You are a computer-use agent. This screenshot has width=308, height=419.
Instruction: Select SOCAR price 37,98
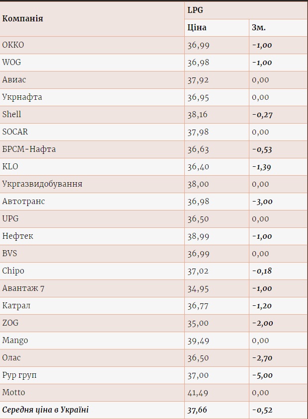[x=198, y=132]
